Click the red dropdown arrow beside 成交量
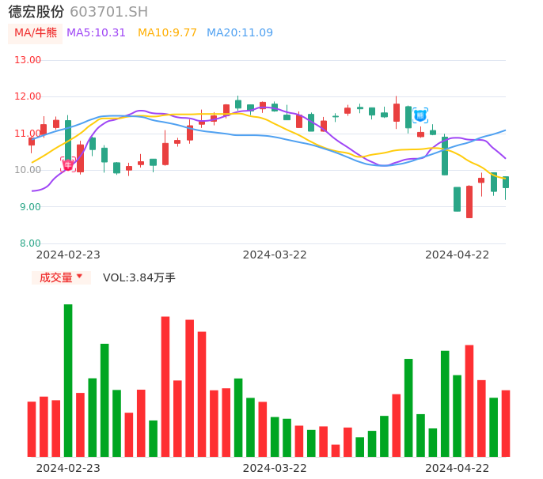This screenshot has width=543, height=479. (x=79, y=277)
